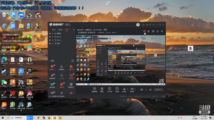Open the WeGame desktop shortcut
This screenshot has height=120, width=214.
click(21, 50)
